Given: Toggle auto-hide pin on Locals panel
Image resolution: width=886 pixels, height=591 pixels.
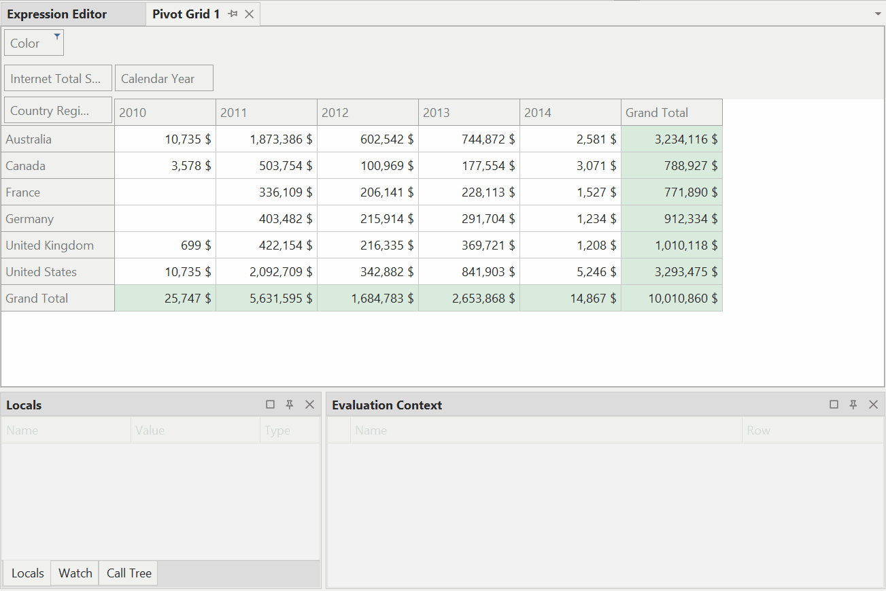Looking at the screenshot, I should (x=290, y=405).
